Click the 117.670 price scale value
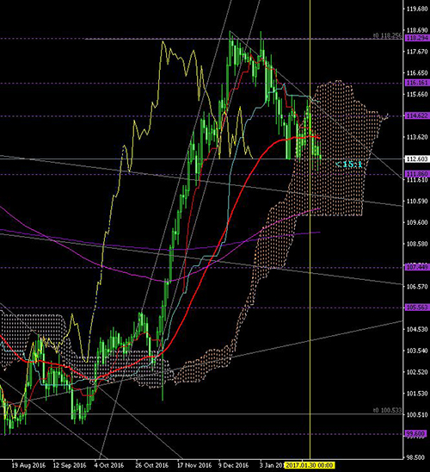The height and width of the screenshot is (472, 430). pos(417,52)
